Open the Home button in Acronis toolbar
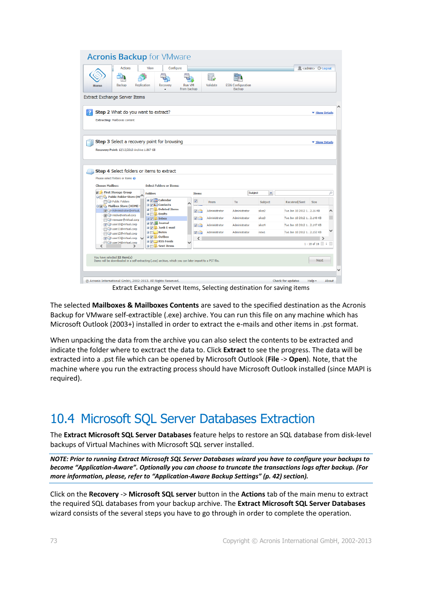 97,78
